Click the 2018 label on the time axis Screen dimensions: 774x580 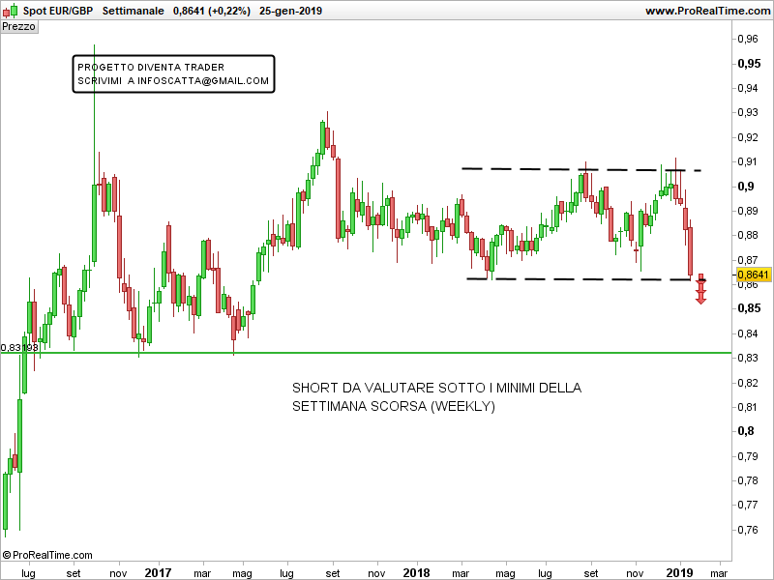pos(417,572)
